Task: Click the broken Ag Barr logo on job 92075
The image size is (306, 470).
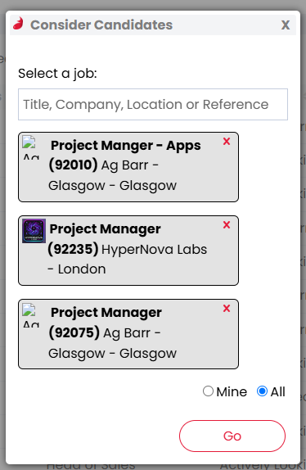Action: pos(31,315)
